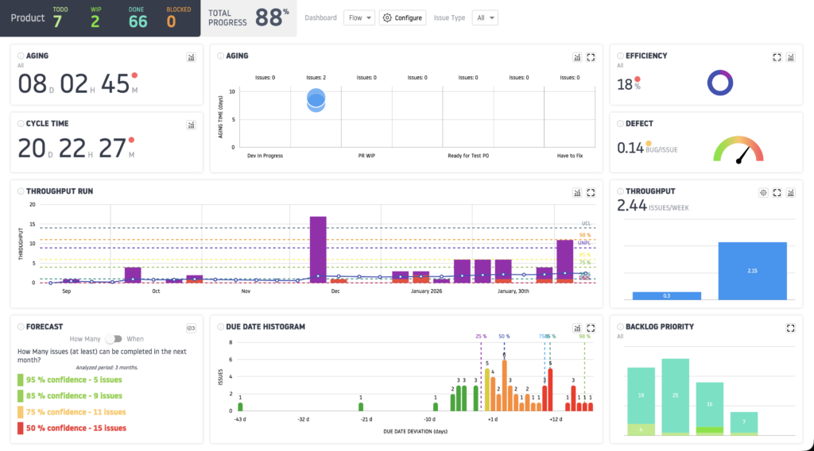The height and width of the screenshot is (451, 814).
Task: Click the red 50 % confidence swatch
Action: [21, 428]
